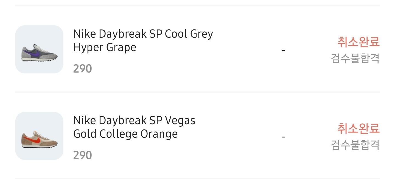Open the grey and purple Daybreak shoe thumbnail
The height and width of the screenshot is (180, 395).
39,49
